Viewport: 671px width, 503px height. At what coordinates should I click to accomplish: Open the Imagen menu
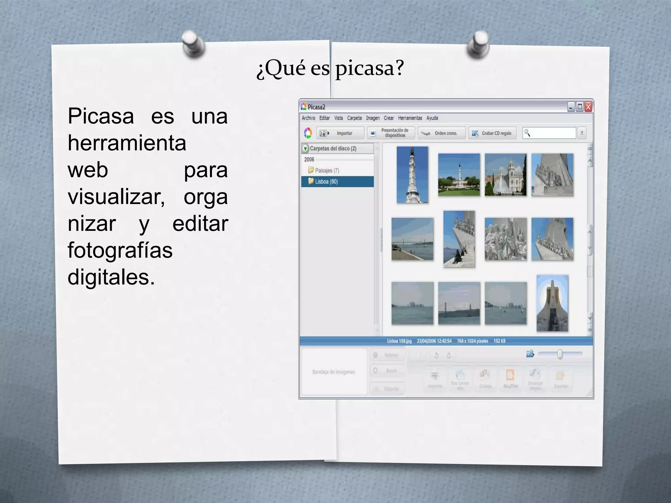373,118
